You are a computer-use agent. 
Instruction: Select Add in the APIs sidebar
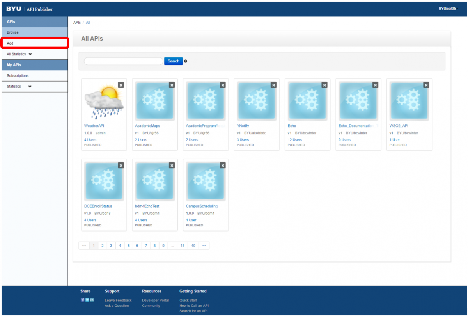(34, 43)
